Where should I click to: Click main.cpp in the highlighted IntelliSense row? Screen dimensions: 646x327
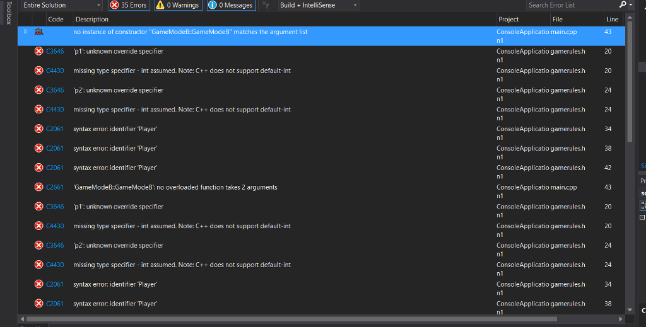(x=563, y=32)
